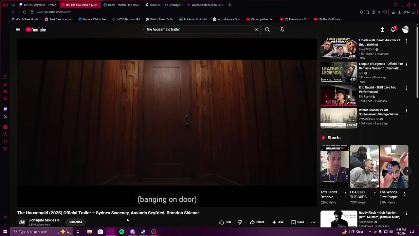
Task: Open options for Mr. Beast diss track video
Action: pyautogui.click(x=407, y=41)
